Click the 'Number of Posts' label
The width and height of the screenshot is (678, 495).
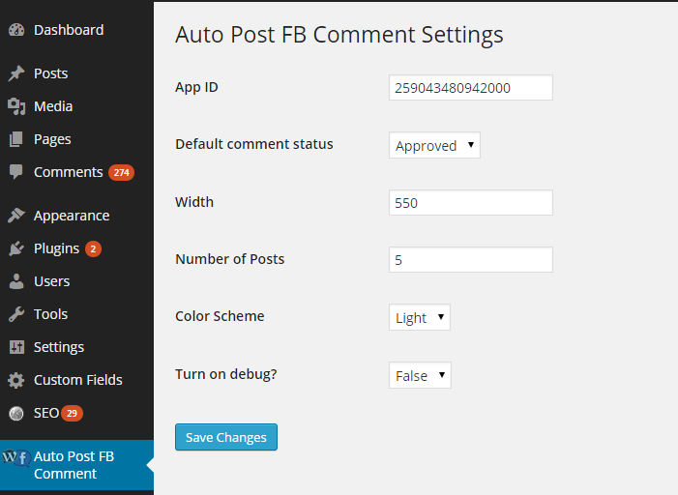pos(229,259)
